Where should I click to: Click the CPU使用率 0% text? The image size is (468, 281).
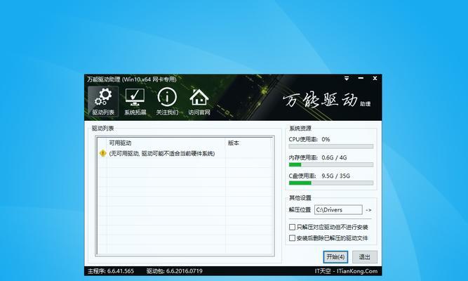point(309,139)
